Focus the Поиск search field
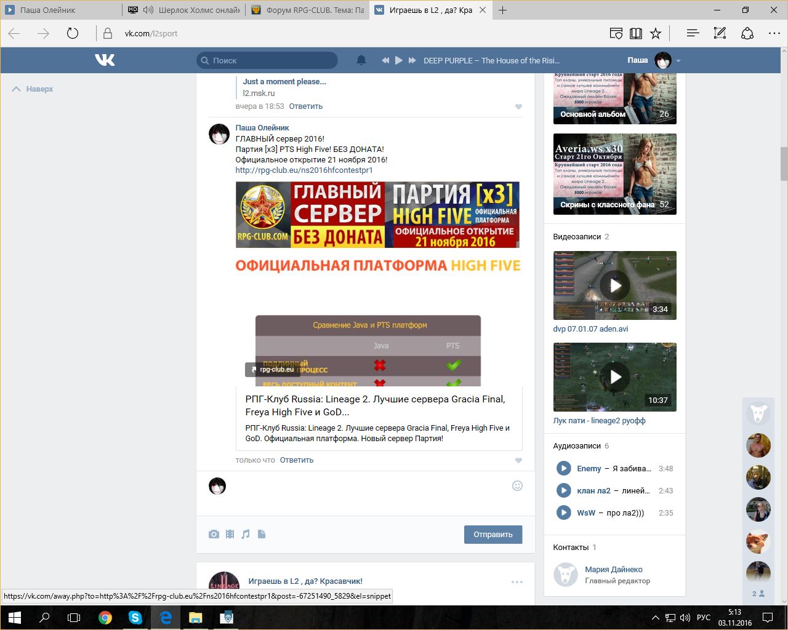The width and height of the screenshot is (788, 630). [x=267, y=60]
